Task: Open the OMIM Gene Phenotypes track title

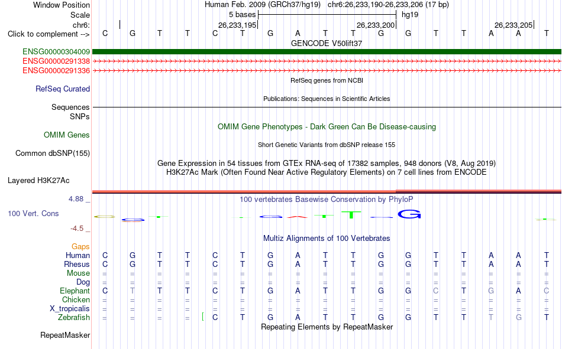Action: click(327, 127)
